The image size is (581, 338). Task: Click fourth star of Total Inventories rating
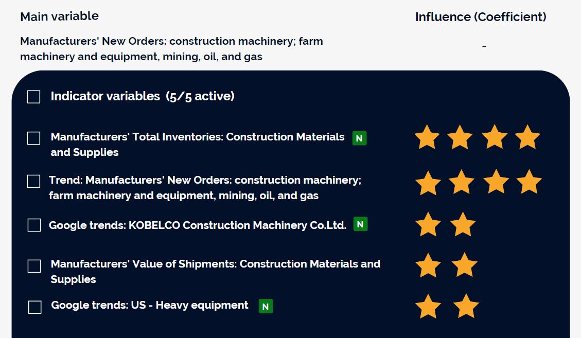coord(527,138)
